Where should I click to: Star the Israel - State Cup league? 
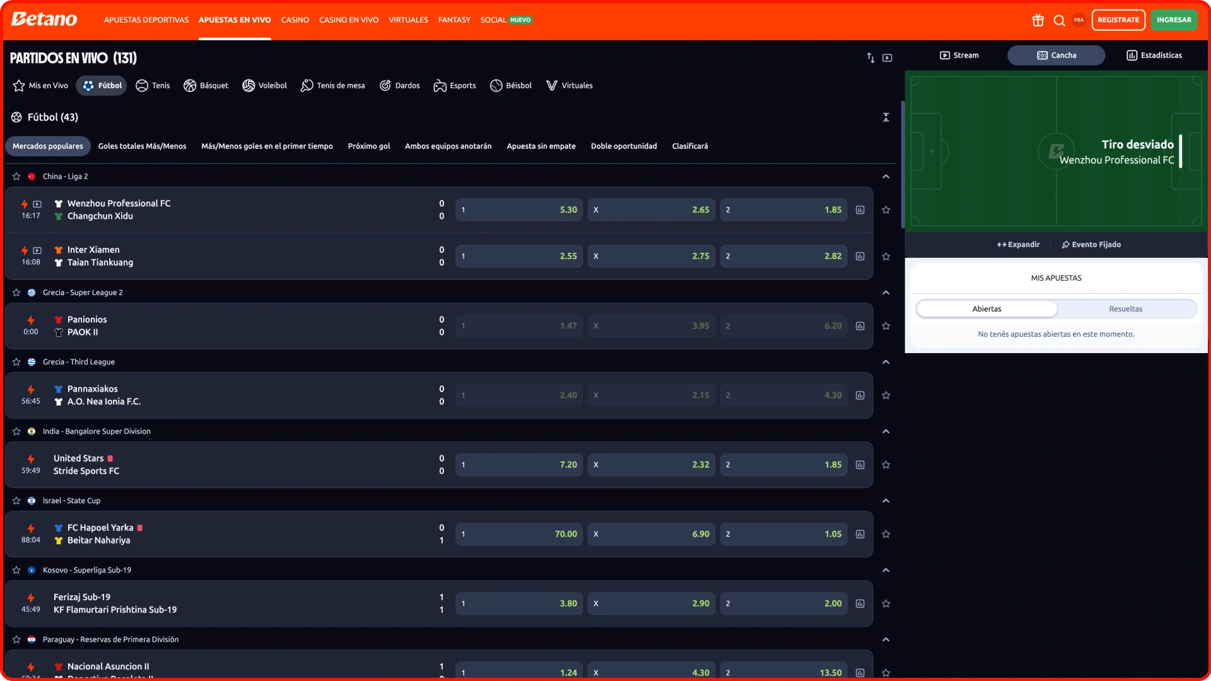[x=16, y=501]
